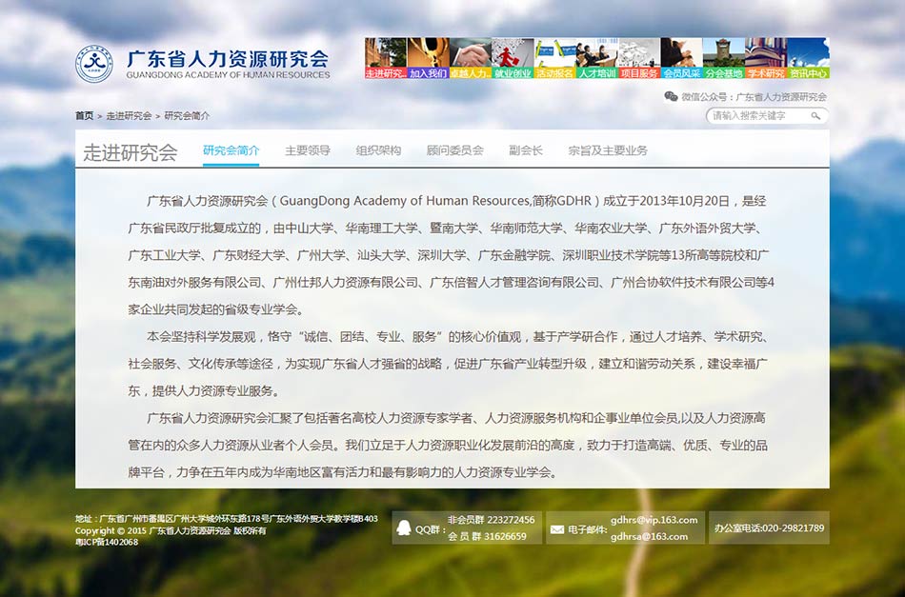Viewport: 905px width, 597px height.
Task: Go to 首页 in the breadcrumb
Action: click(84, 116)
